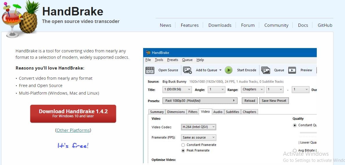Screen dimensions: 345x165
Task: Open the Help menu
Action: pyautogui.click(x=200, y=60)
